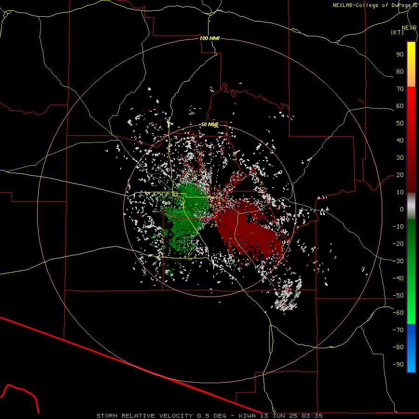This screenshot has height=419, width=419.
Task: Click the positive 60 scale label
Action: point(400,106)
